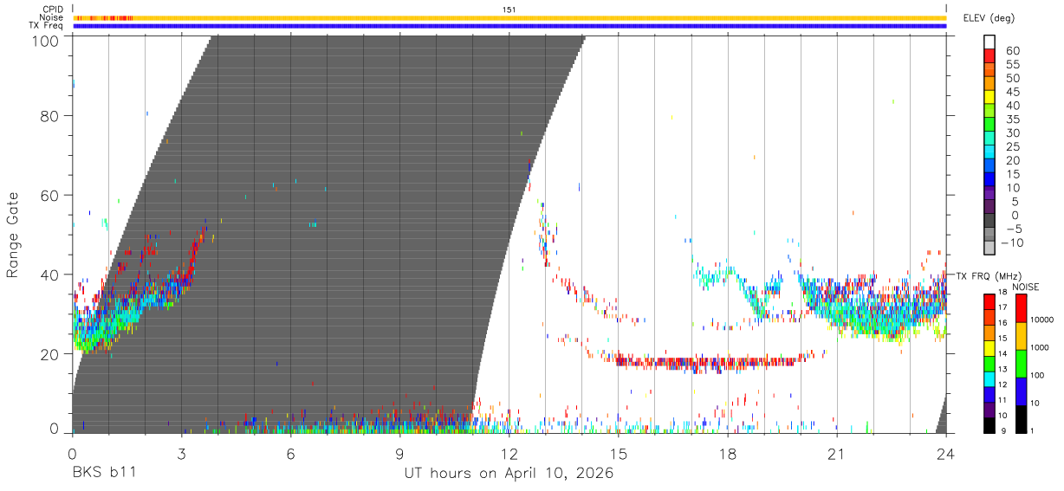Click the 6 tick on UT hours axis

tap(291, 453)
